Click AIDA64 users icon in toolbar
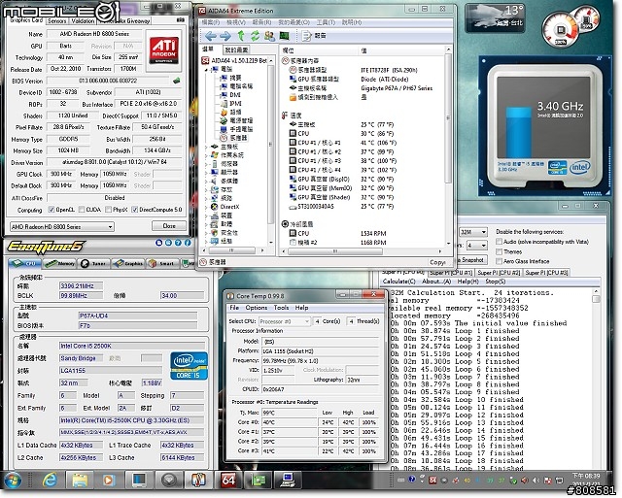The height and width of the screenshot is (498, 622). click(x=269, y=36)
